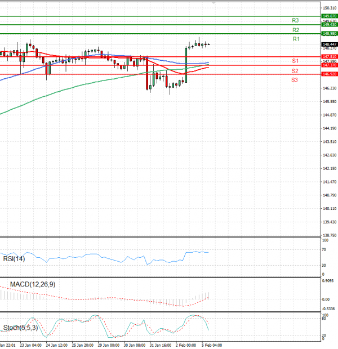
Task: Click the R3 resistance label
Action: (x=295, y=20)
